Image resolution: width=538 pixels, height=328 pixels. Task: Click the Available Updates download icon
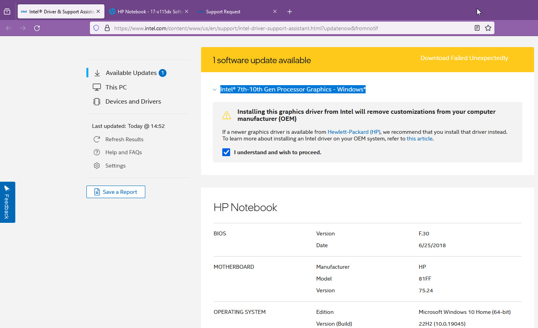pos(97,73)
